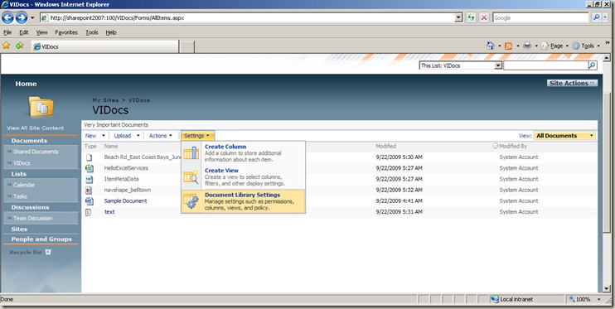The height and width of the screenshot is (309, 615).
Task: Open the Tasks list link
Action: point(20,196)
